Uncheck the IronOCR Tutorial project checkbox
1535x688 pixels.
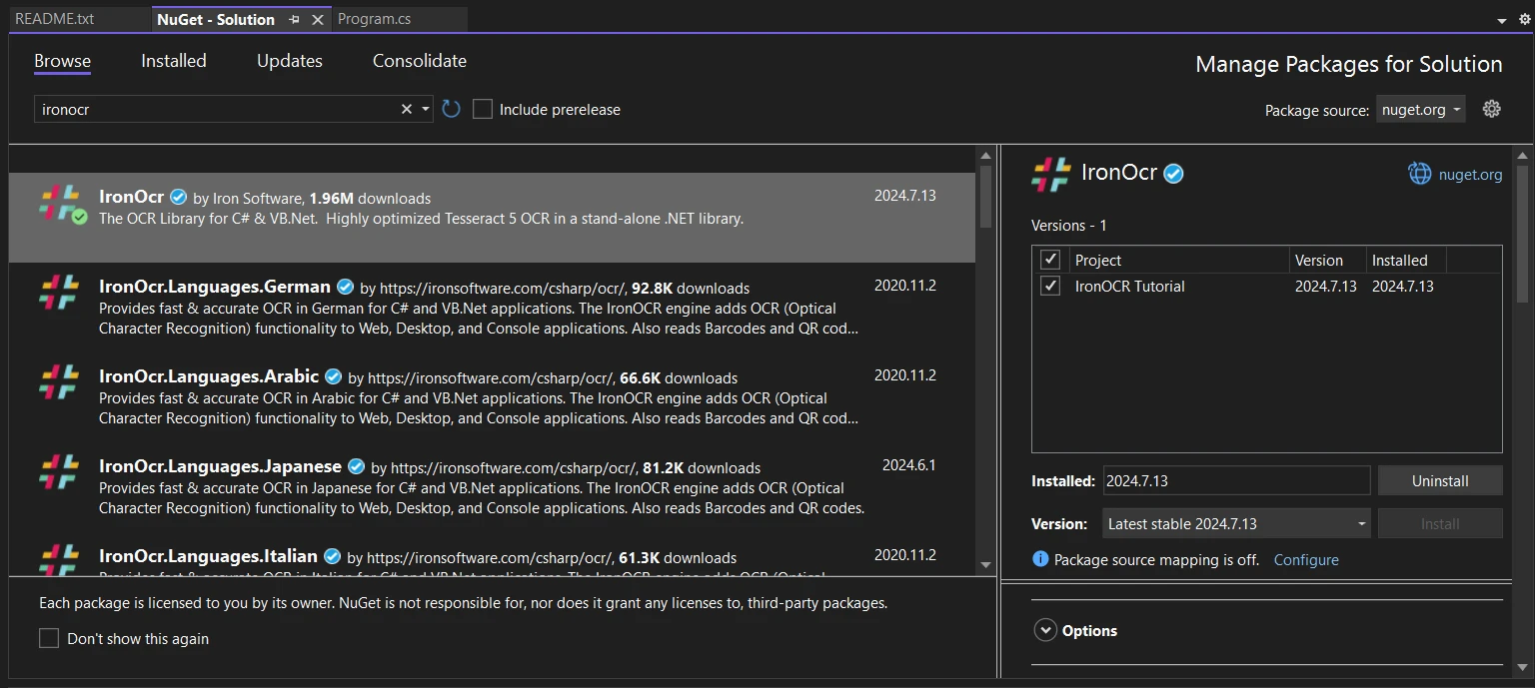pos(1050,287)
